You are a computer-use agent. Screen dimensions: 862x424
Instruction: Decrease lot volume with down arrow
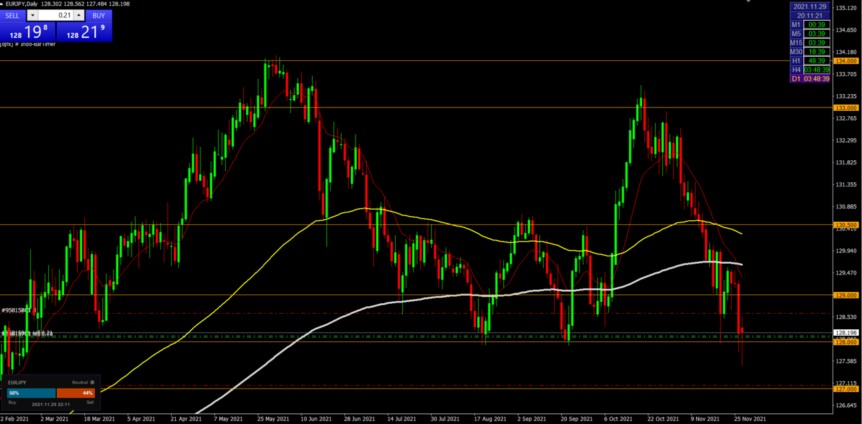pyautogui.click(x=31, y=15)
